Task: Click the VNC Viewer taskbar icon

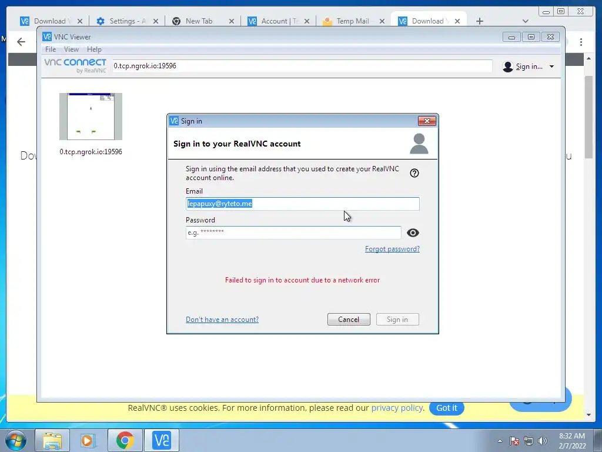Action: click(x=161, y=440)
